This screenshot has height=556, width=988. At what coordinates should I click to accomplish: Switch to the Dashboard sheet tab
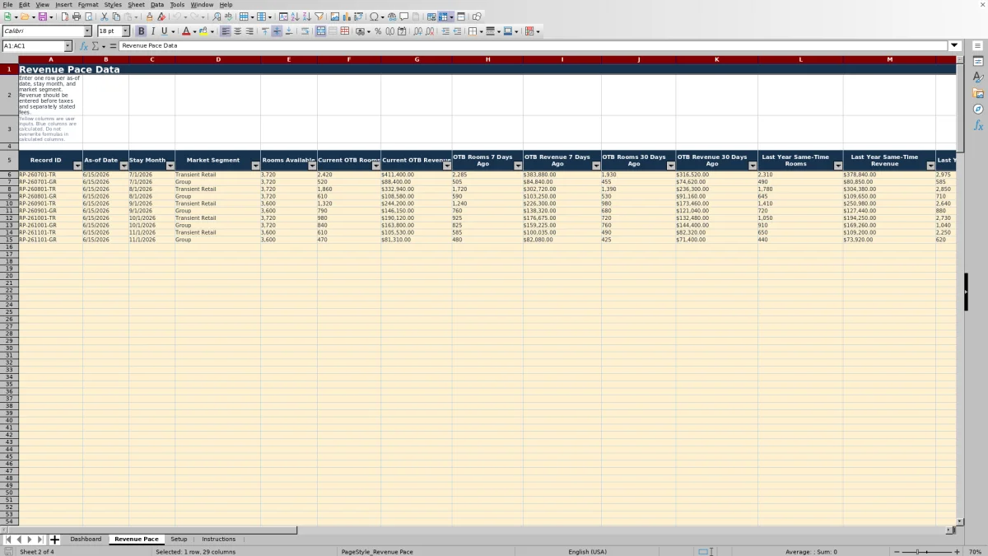pos(86,540)
